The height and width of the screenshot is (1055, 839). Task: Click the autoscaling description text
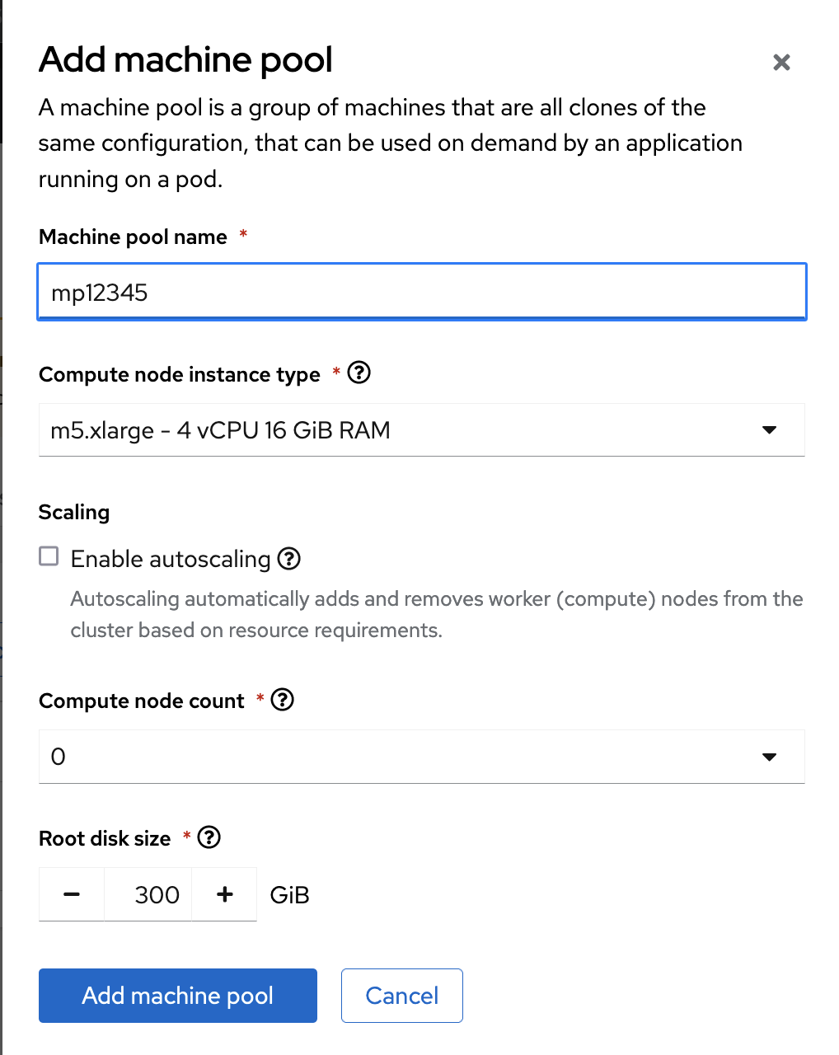436,614
